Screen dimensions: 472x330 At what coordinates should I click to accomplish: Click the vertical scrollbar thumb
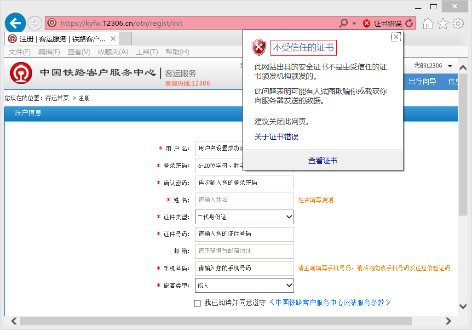coord(463,144)
